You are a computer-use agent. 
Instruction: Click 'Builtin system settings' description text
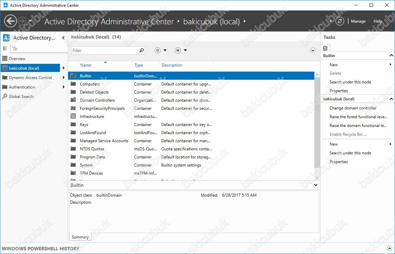(181, 165)
